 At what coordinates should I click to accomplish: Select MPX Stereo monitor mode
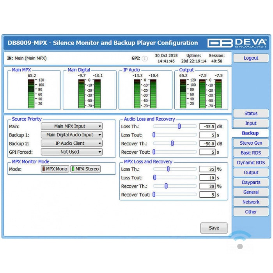click(85, 169)
